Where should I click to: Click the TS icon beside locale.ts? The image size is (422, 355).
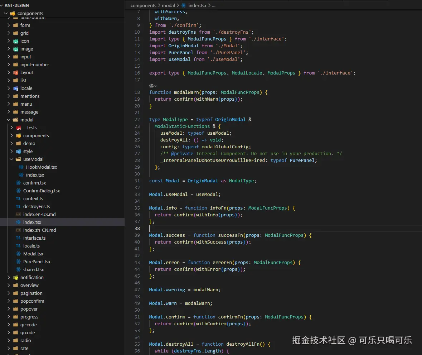(x=18, y=246)
